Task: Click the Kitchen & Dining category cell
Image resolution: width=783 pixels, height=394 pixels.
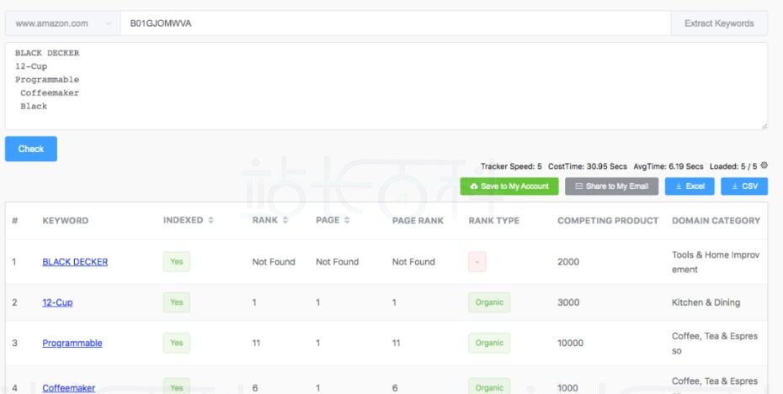Action: [x=706, y=302]
